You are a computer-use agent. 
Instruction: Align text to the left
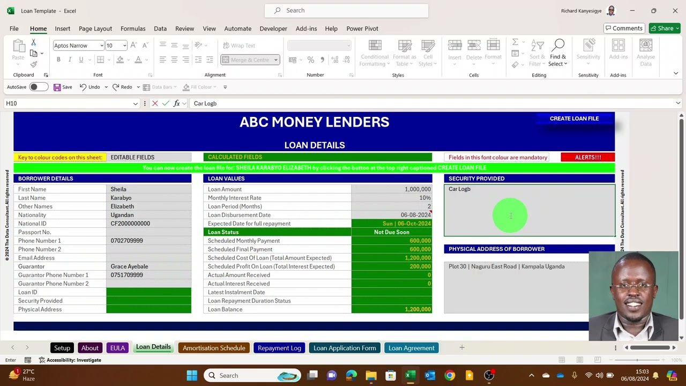click(163, 60)
